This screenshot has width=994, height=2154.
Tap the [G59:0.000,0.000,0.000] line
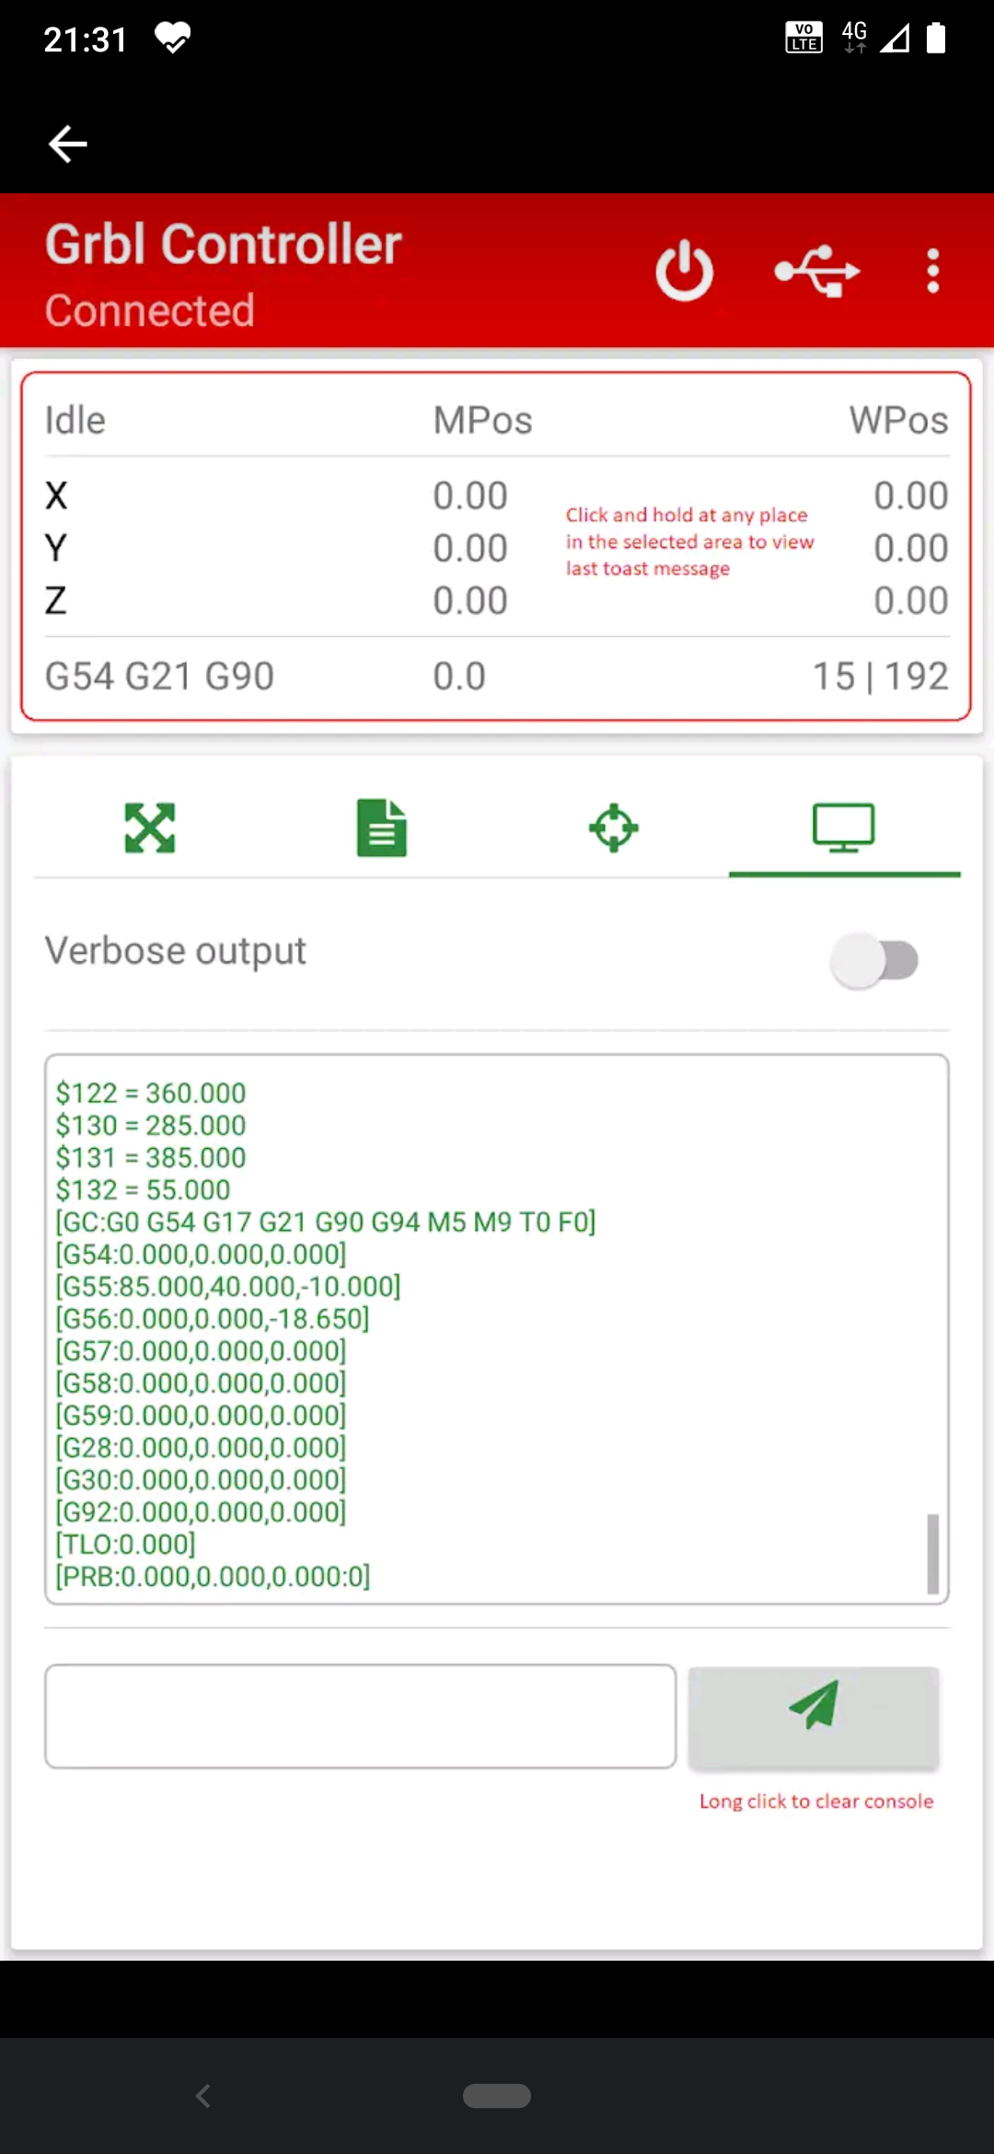coord(201,1415)
